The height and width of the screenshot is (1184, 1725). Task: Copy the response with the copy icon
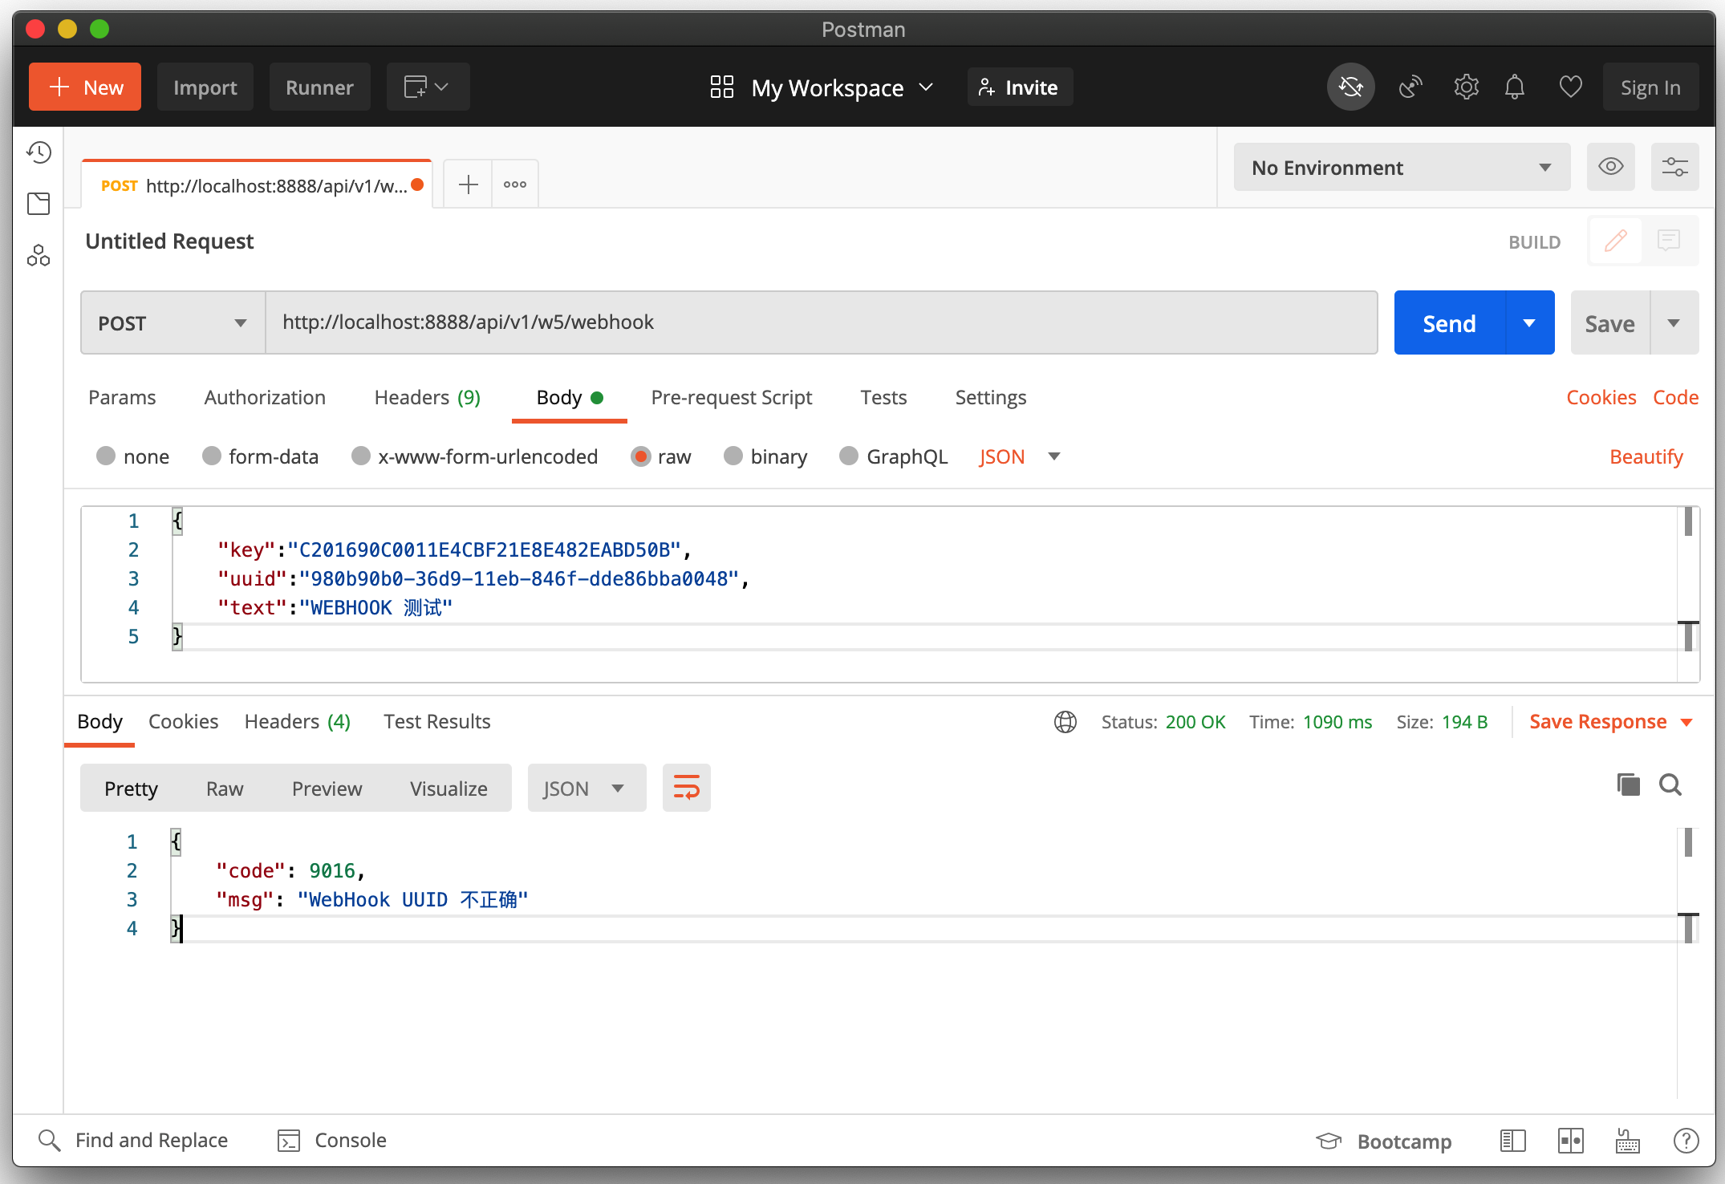point(1628,785)
